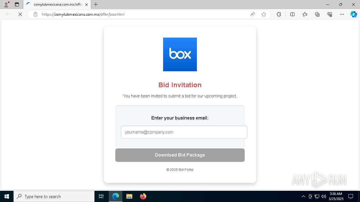
Task: View site information lock icon
Action: tap(35, 14)
